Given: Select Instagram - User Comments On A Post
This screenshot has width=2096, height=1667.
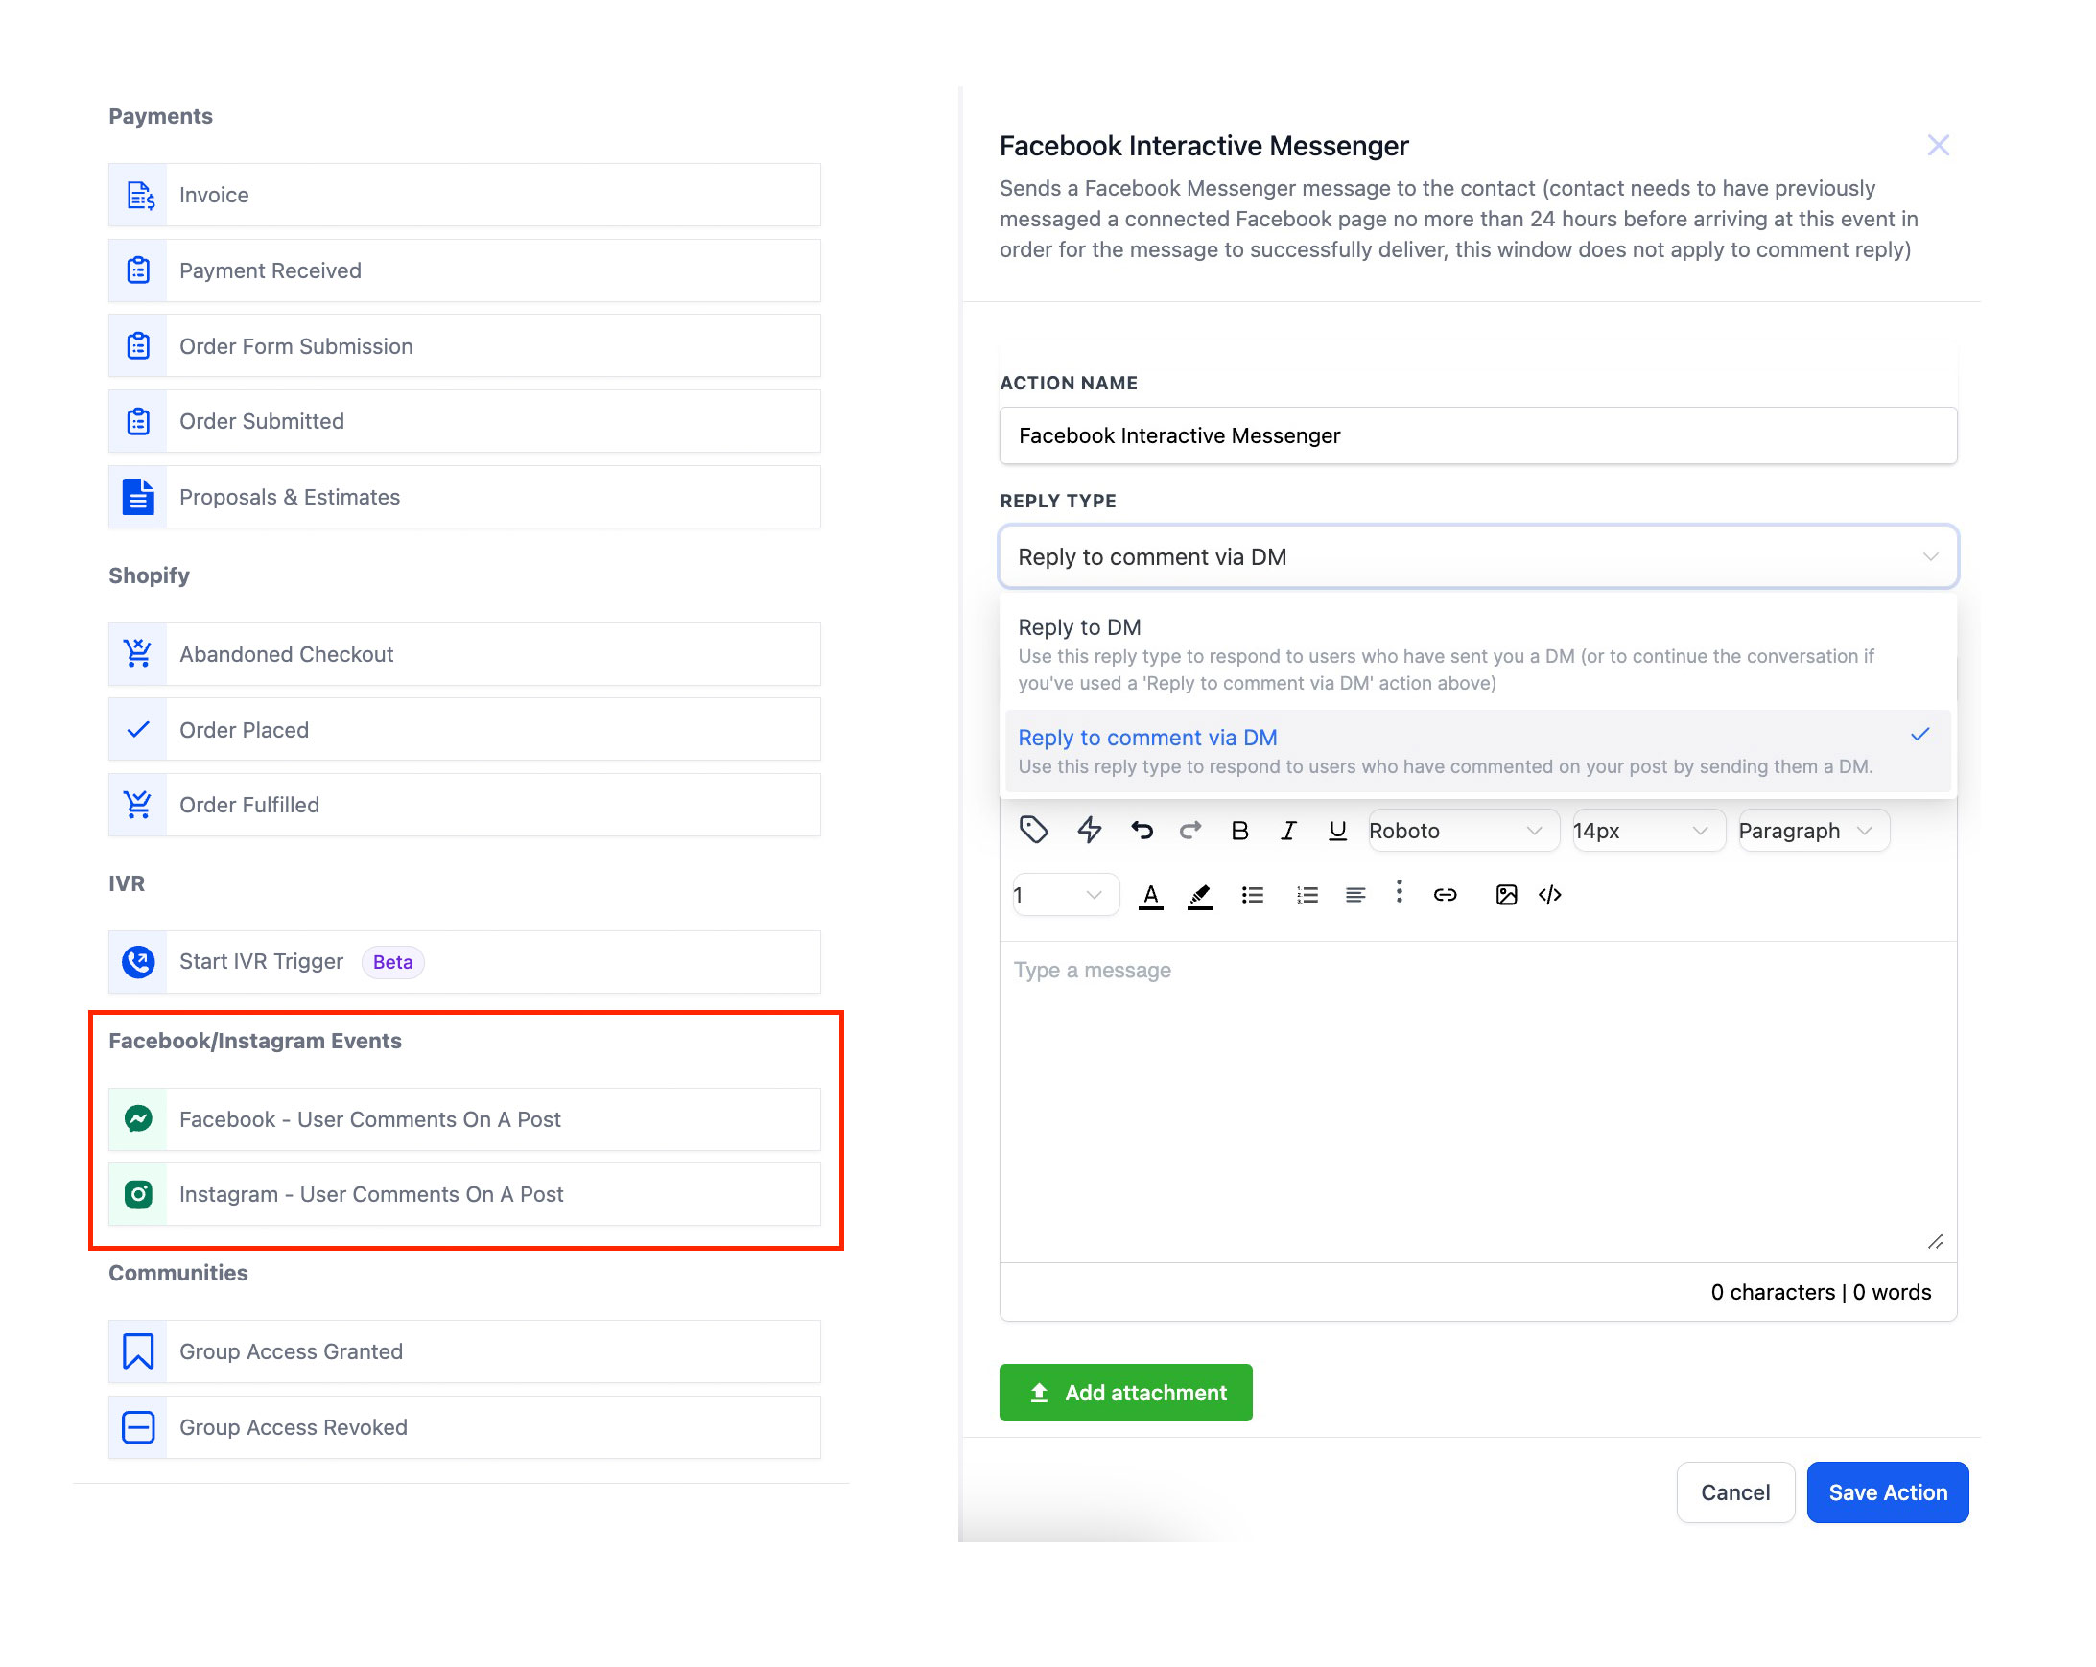Looking at the screenshot, I should 464,1193.
